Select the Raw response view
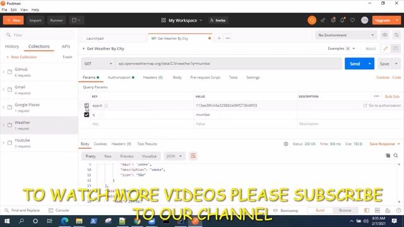The image size is (404, 227). pos(108,156)
